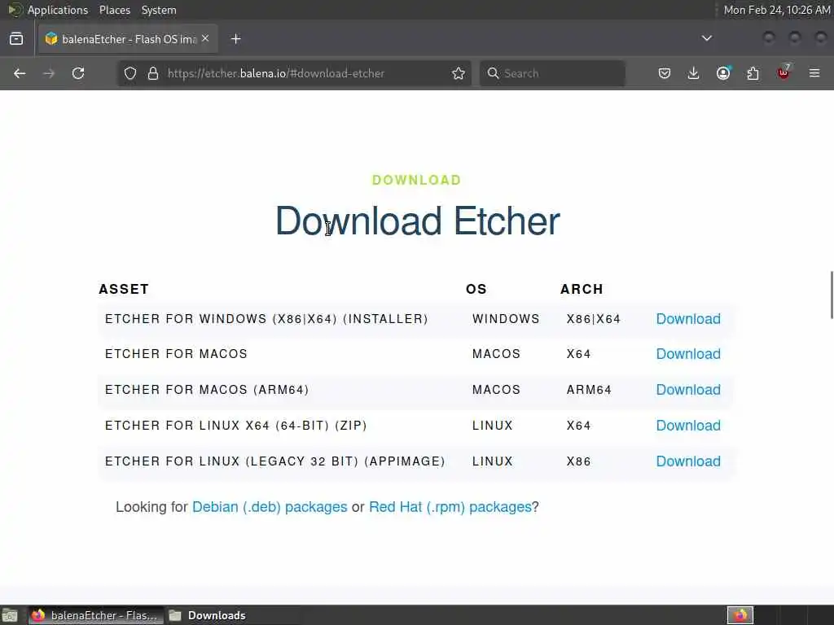
Task: Close the balenaEtcher tab
Action: point(205,39)
